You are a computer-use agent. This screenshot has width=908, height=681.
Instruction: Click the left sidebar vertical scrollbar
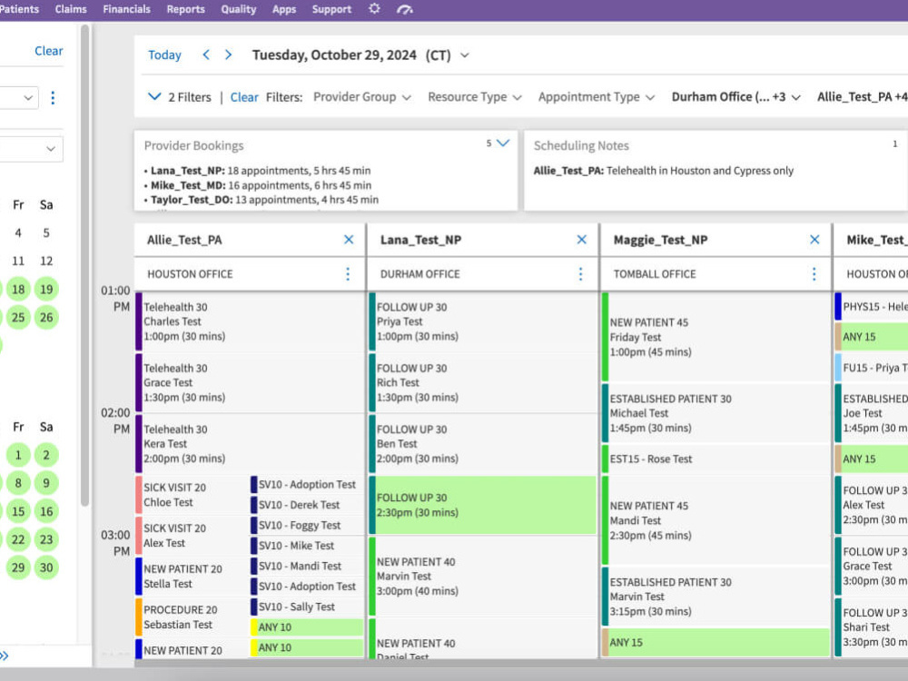pyautogui.click(x=85, y=265)
